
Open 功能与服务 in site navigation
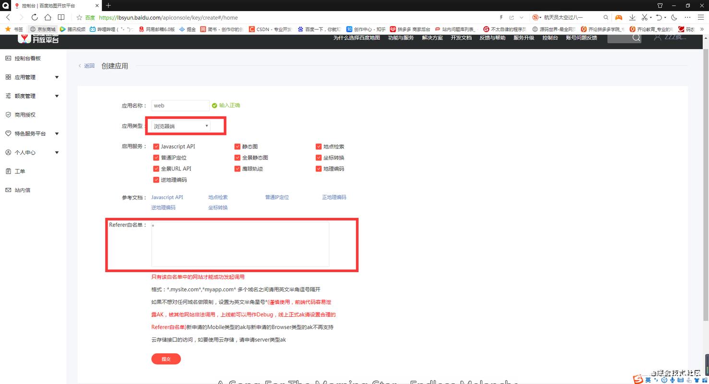(x=401, y=37)
